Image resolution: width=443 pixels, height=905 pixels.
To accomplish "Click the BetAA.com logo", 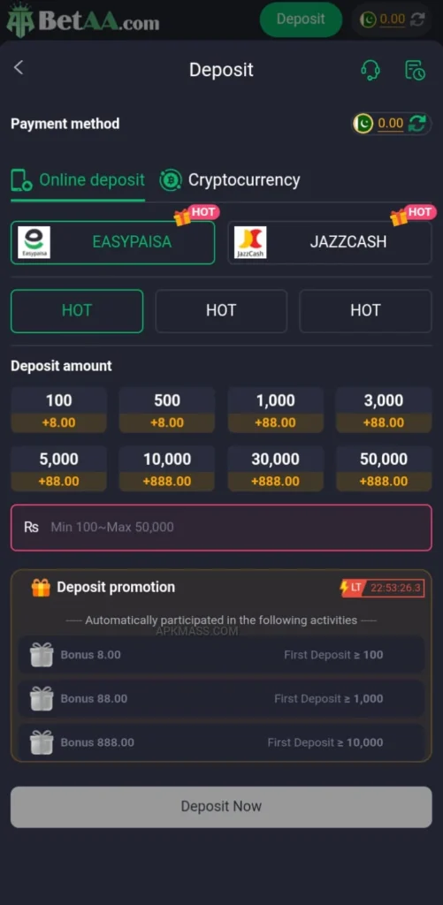I will point(83,20).
